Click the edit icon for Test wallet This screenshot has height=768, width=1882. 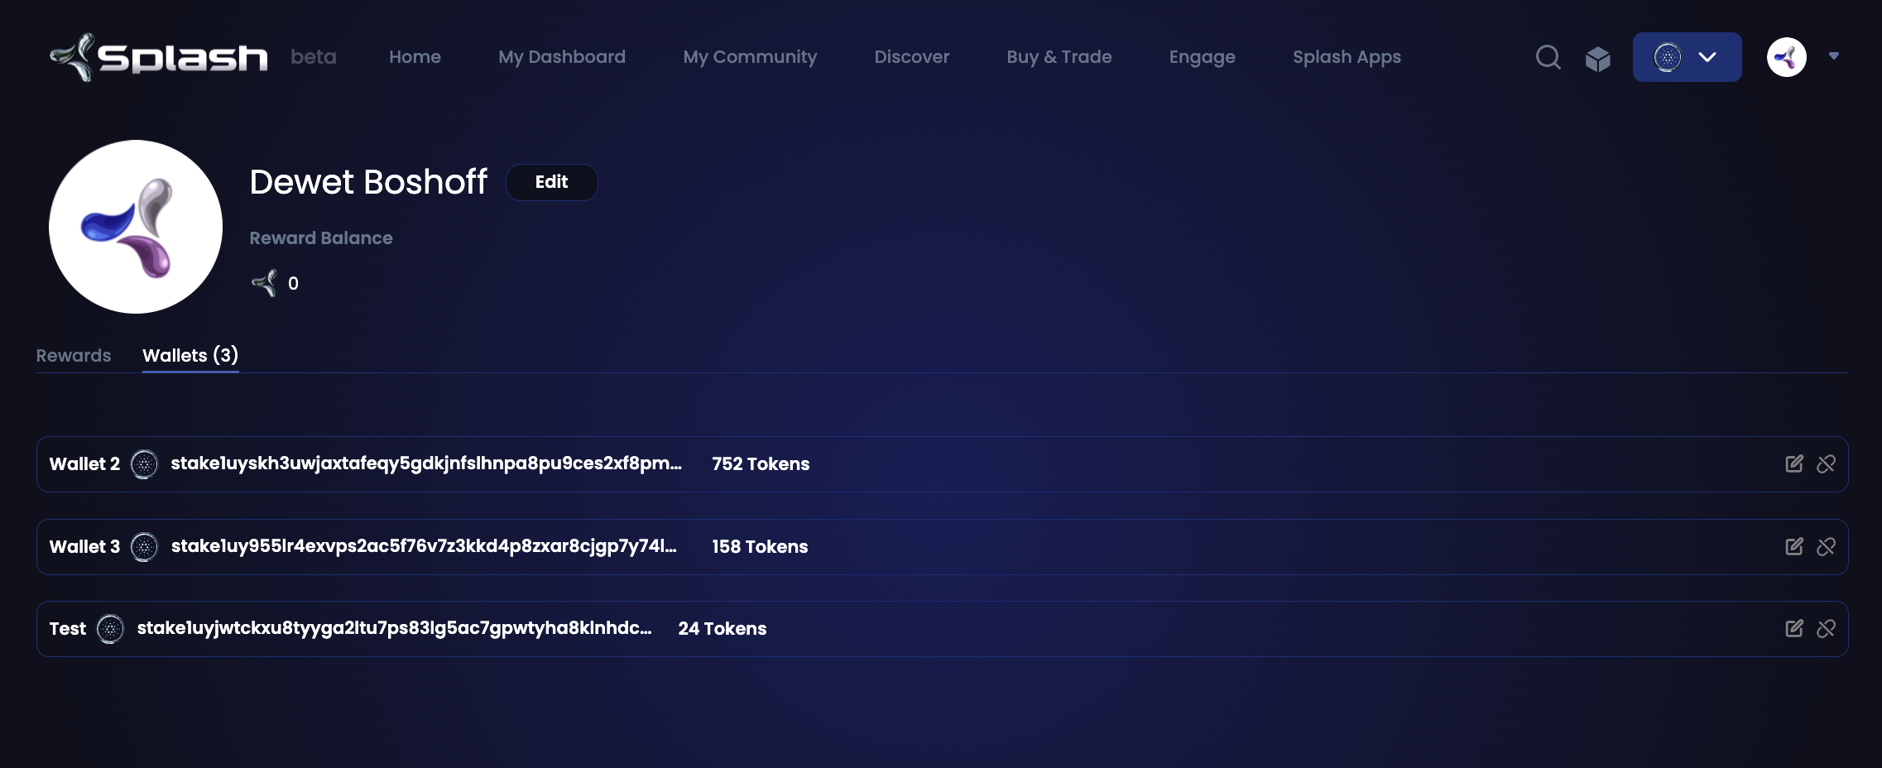[x=1793, y=629]
